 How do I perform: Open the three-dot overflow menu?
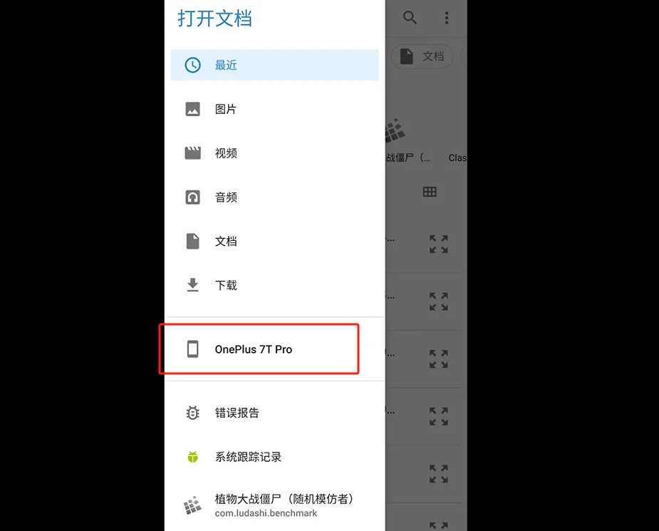[x=446, y=18]
